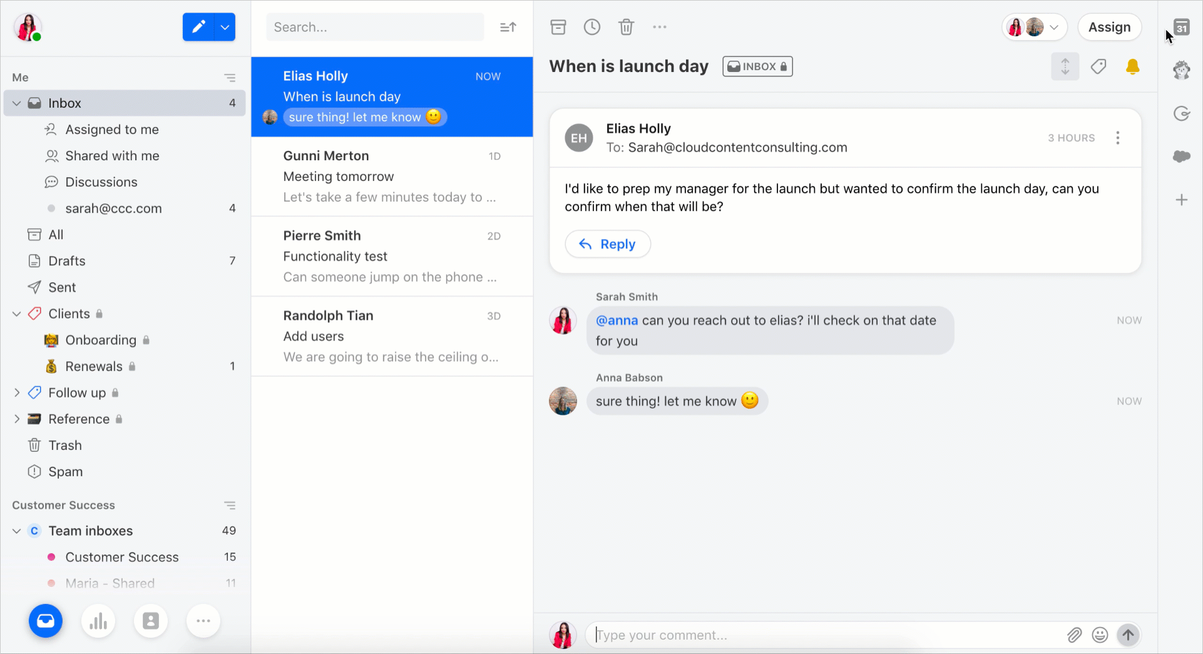Attach a file to your comment
1203x654 pixels.
tap(1075, 635)
